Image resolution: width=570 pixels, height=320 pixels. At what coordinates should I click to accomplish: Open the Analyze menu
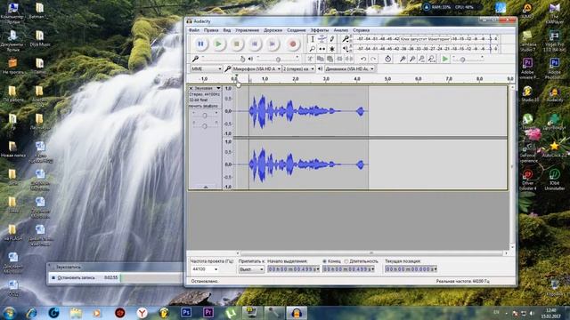(x=341, y=30)
